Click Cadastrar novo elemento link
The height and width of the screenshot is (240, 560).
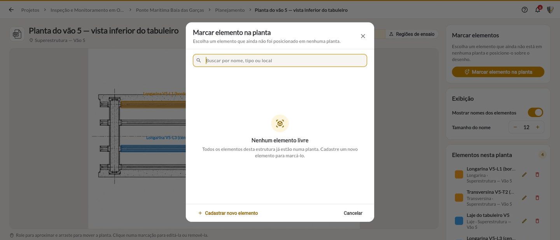point(228,213)
